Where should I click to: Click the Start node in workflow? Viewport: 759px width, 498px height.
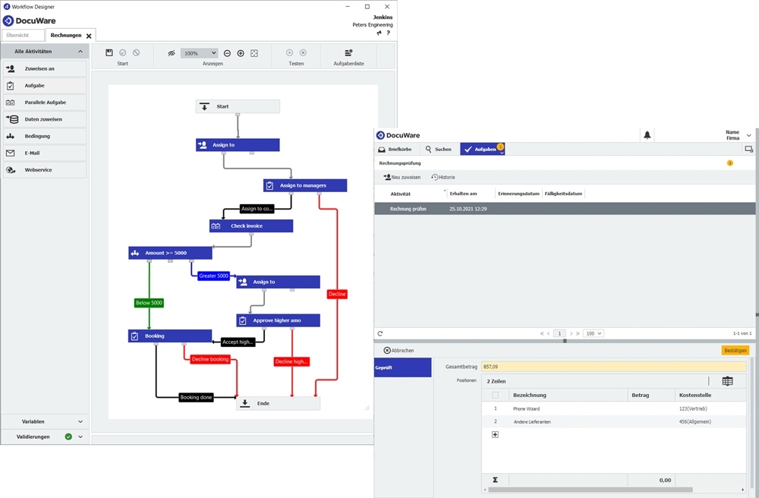click(238, 106)
